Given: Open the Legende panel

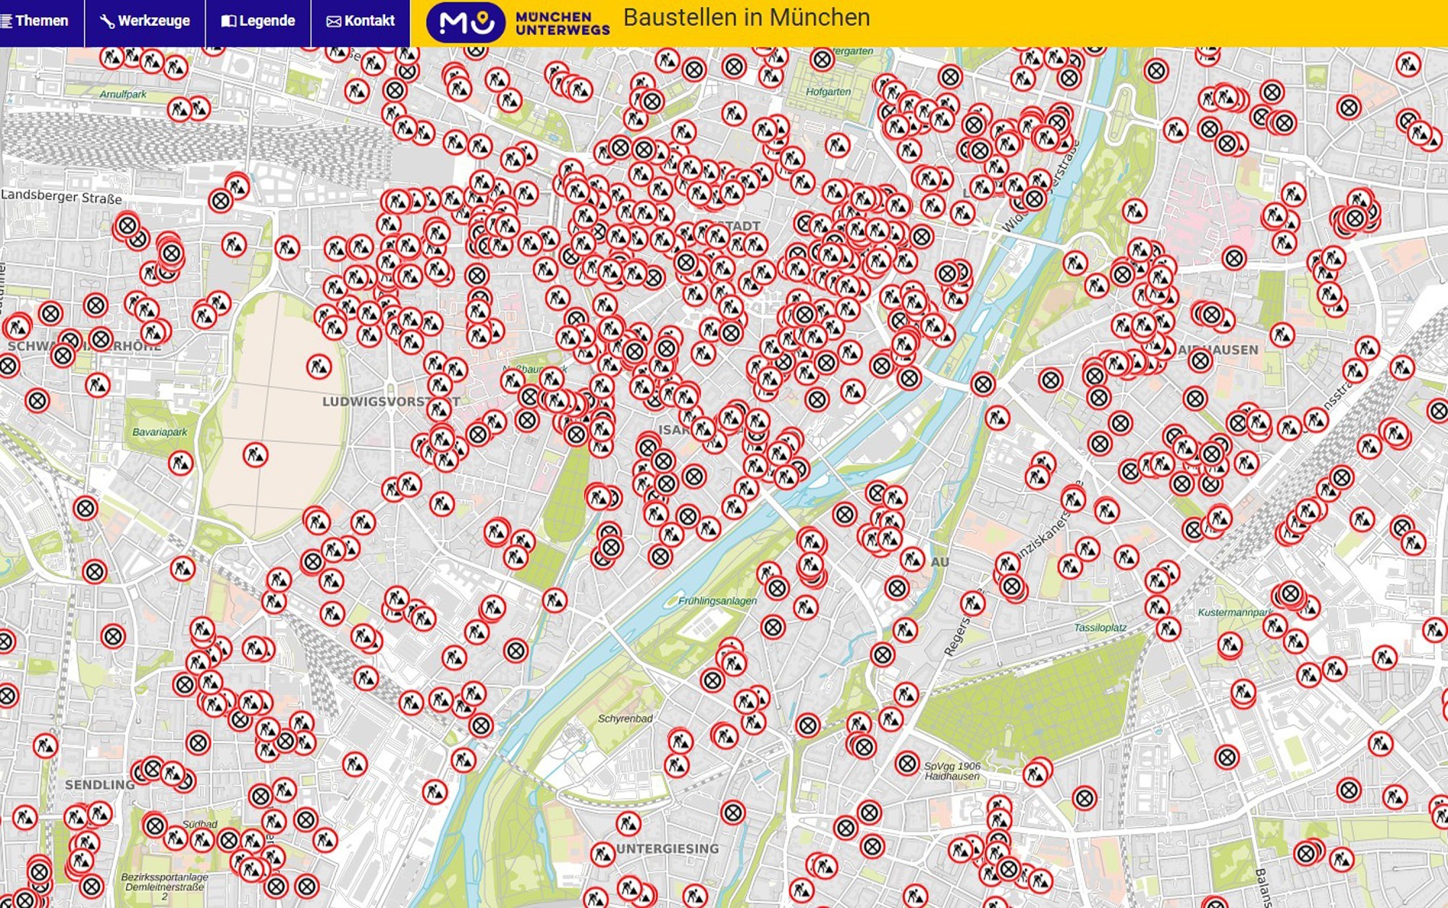Looking at the screenshot, I should click(x=258, y=21).
